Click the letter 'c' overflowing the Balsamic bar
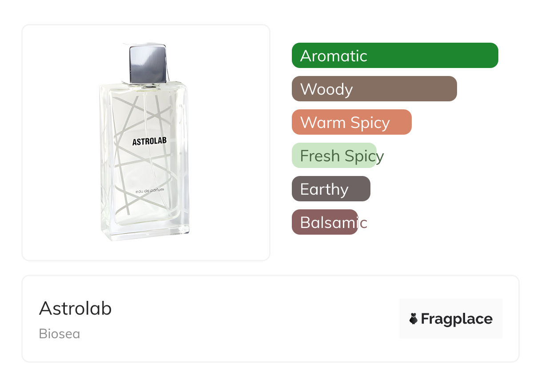Viewport: 541px width, 384px height. (x=363, y=223)
